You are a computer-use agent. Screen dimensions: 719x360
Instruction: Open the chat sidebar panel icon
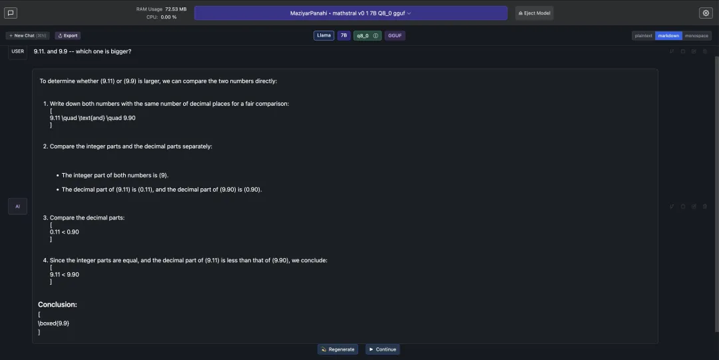click(11, 13)
